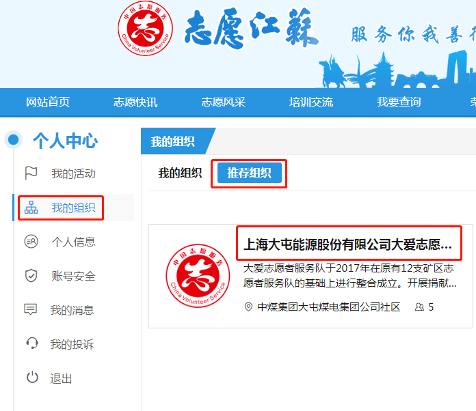The height and width of the screenshot is (411, 476).
Task: Open 我的投诉 in sidebar
Action: (72, 344)
